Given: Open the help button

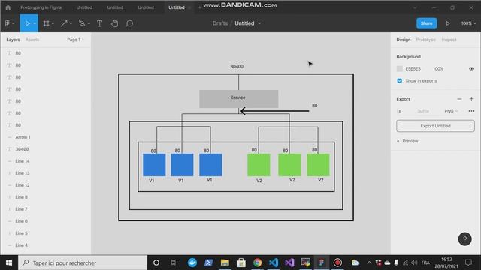Looking at the screenshot, I should click(x=464, y=238).
